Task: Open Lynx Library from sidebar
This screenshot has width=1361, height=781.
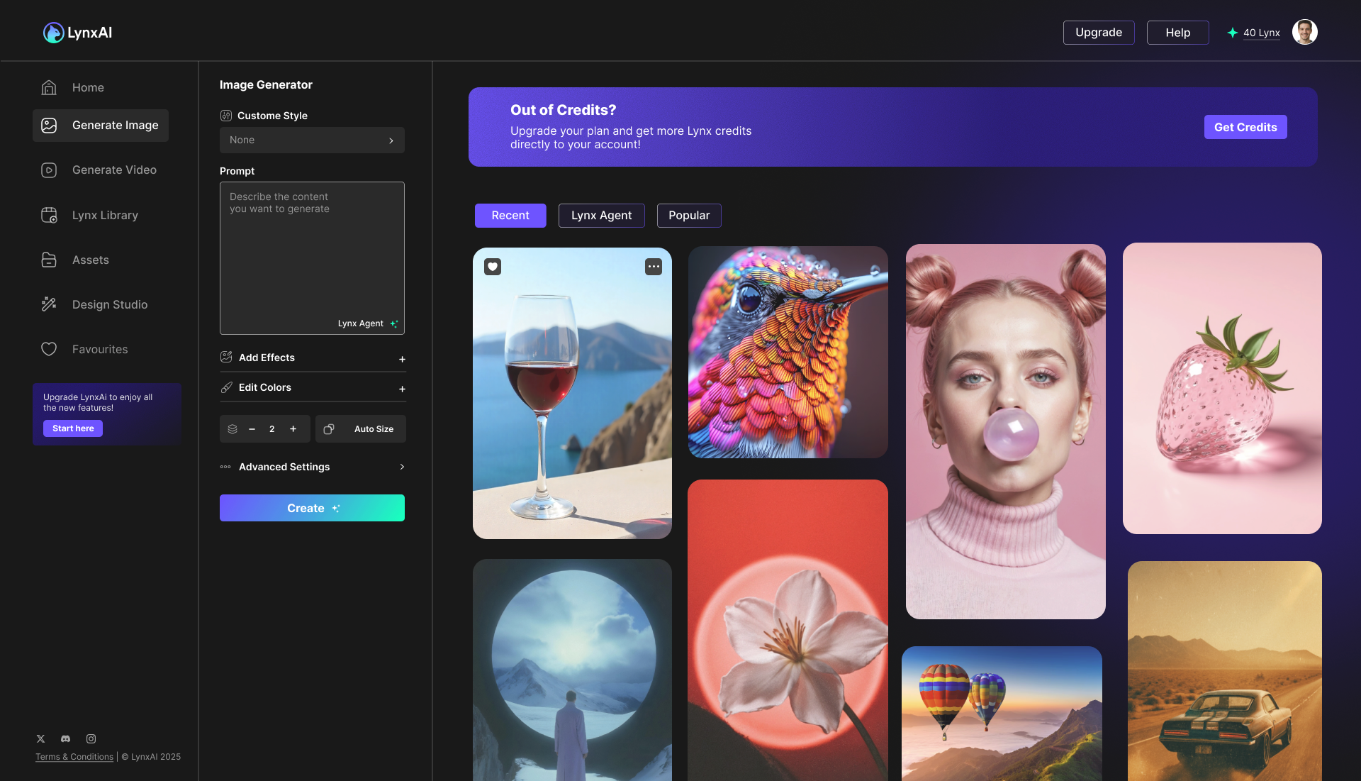Action: (x=105, y=215)
